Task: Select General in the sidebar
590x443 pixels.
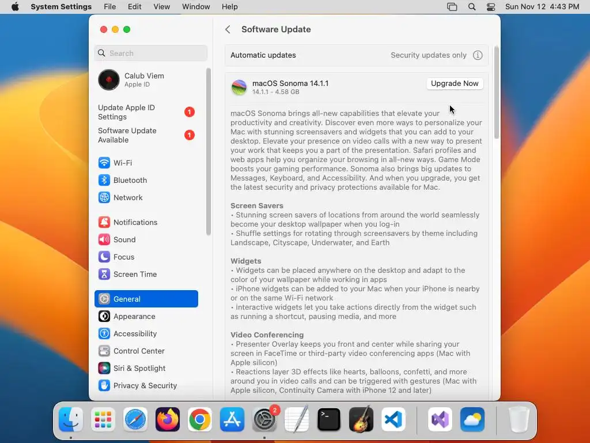Action: click(x=146, y=299)
